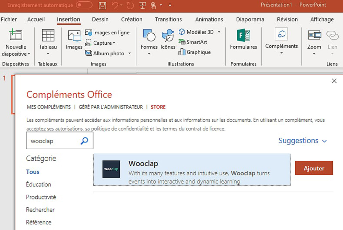The image size is (343, 230).
Task: Open the Icônes gallery
Action: coord(168,39)
